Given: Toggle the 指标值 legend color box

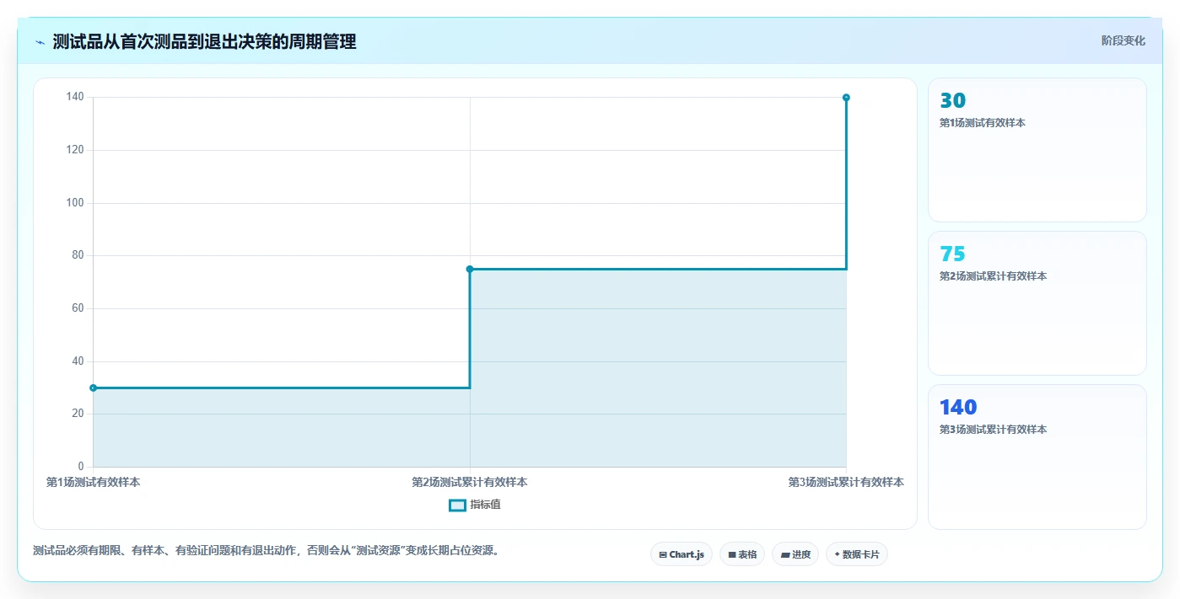Looking at the screenshot, I should 457,505.
